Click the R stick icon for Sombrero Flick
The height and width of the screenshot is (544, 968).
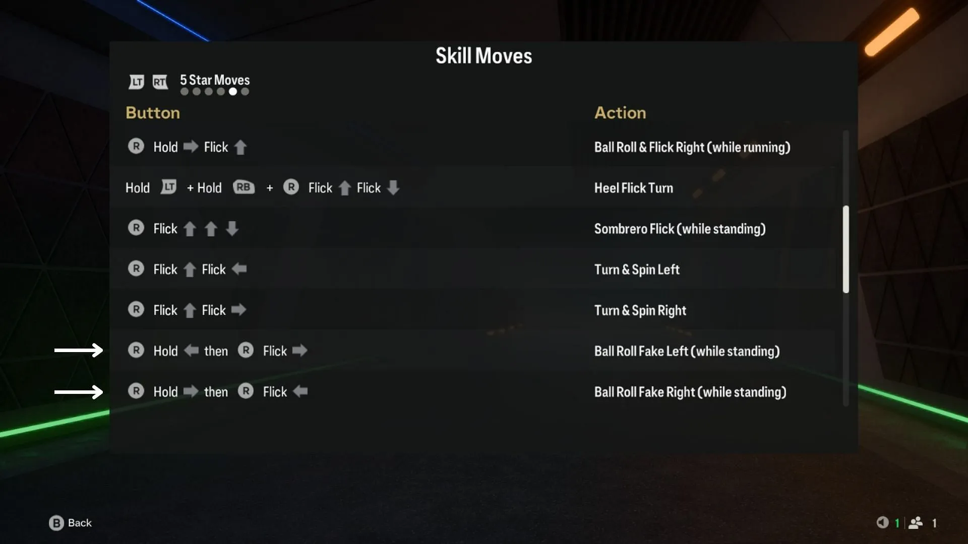[136, 229]
